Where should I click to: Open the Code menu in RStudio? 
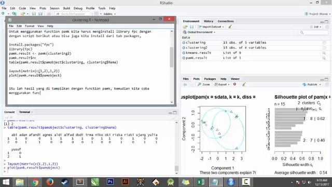pyautogui.click(x=22, y=8)
